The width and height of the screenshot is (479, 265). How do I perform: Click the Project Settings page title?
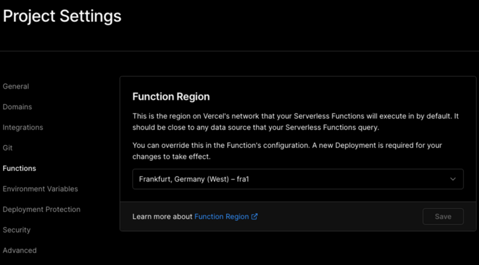tap(62, 16)
